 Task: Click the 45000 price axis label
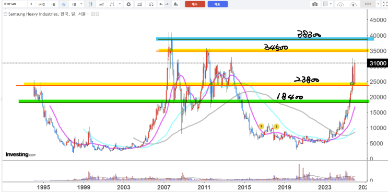[378, 20]
